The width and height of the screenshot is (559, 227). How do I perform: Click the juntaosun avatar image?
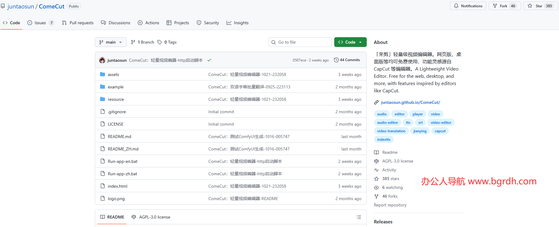pos(102,60)
